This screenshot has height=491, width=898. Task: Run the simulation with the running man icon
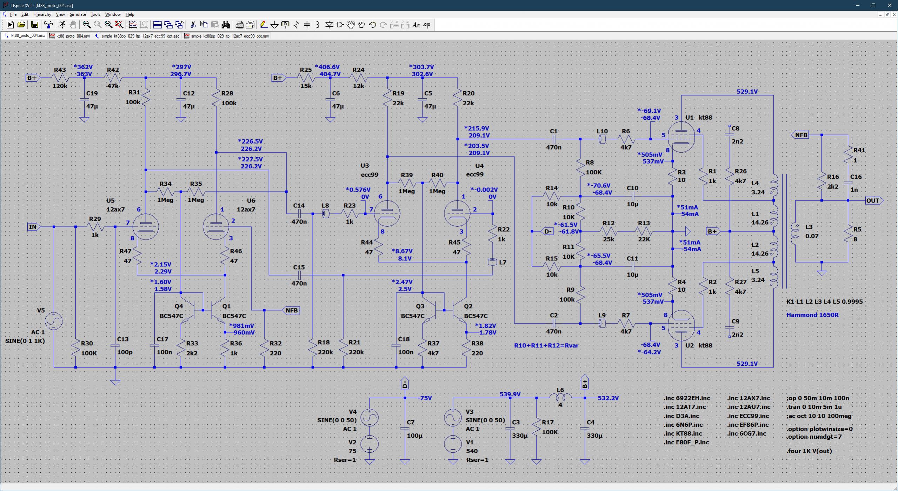click(x=62, y=25)
